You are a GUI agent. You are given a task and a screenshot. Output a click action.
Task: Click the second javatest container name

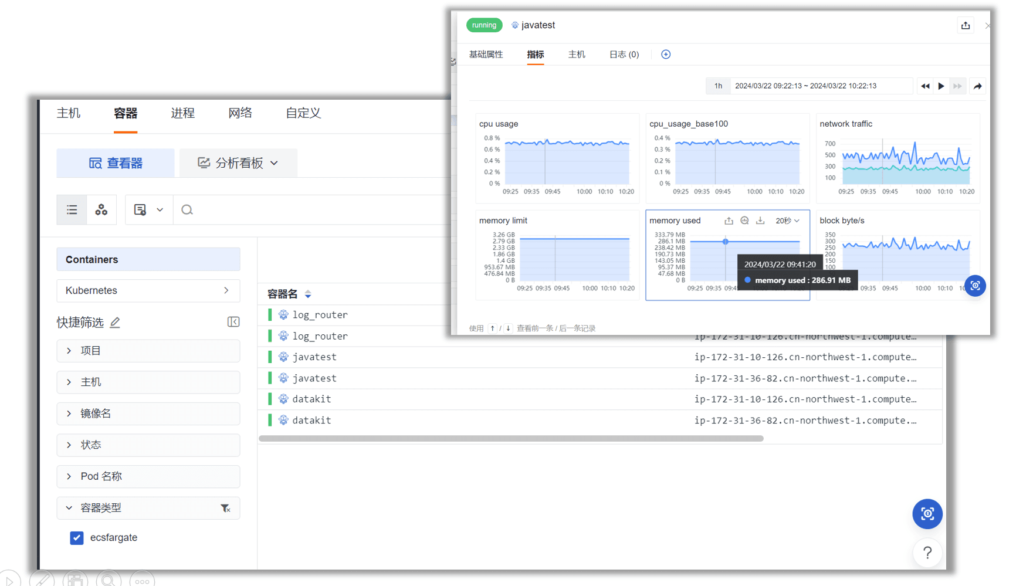(314, 378)
